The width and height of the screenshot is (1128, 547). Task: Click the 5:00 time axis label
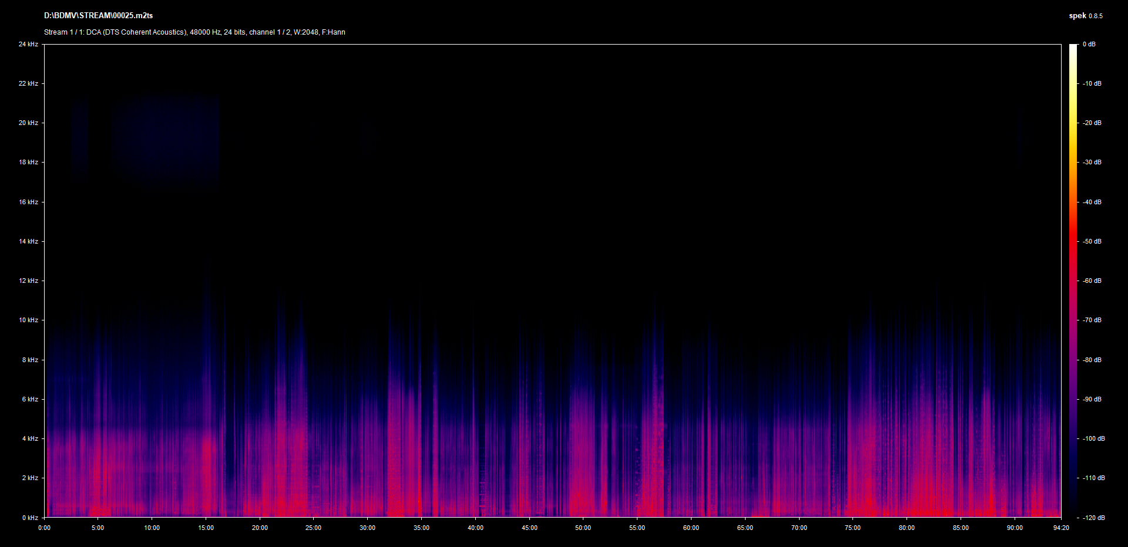[x=98, y=528]
